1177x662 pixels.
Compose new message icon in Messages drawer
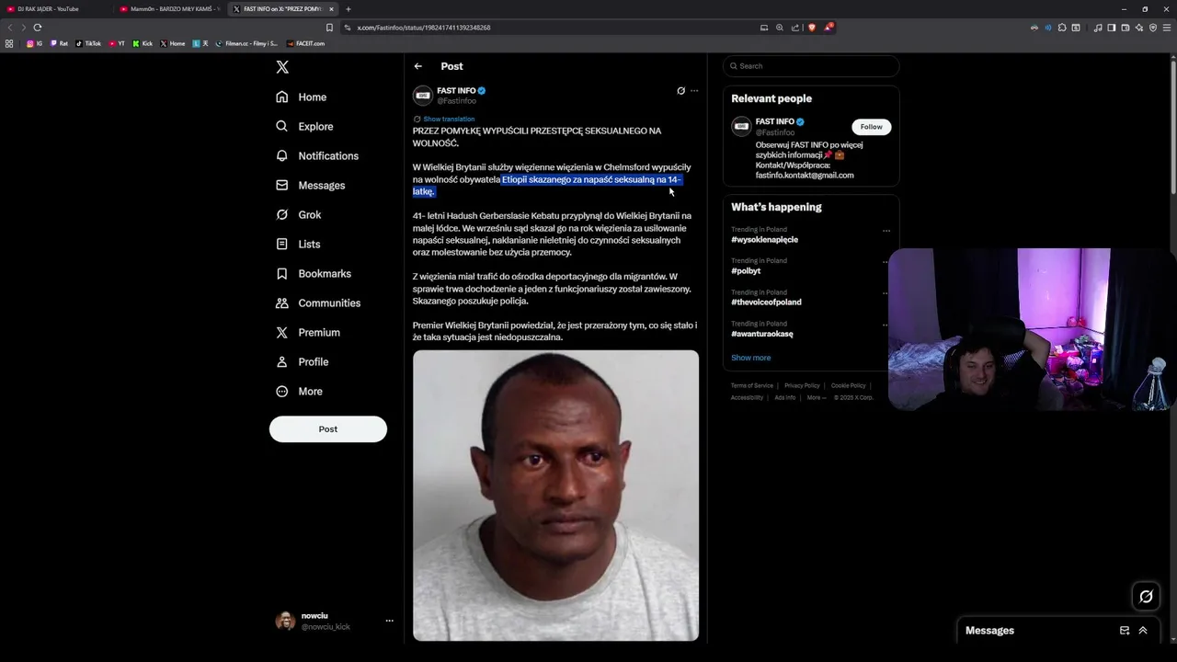(1125, 631)
